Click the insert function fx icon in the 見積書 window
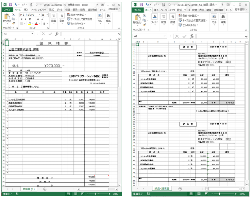 [x=57, y=34]
